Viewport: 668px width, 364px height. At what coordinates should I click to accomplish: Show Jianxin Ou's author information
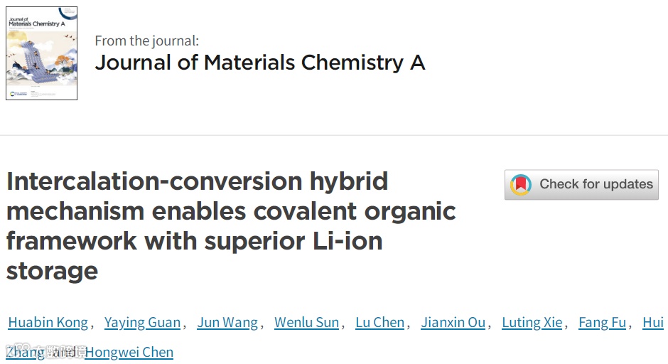click(x=453, y=323)
